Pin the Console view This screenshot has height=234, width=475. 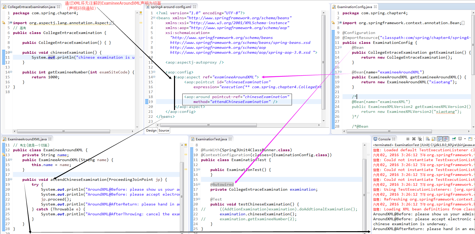pyautogui.click(x=454, y=139)
